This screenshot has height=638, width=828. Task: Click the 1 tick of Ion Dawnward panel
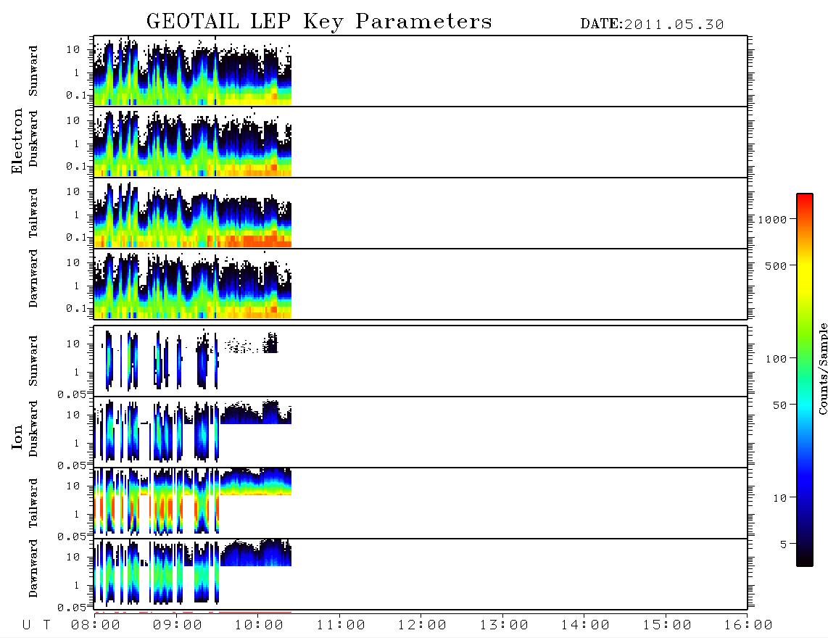point(77,585)
